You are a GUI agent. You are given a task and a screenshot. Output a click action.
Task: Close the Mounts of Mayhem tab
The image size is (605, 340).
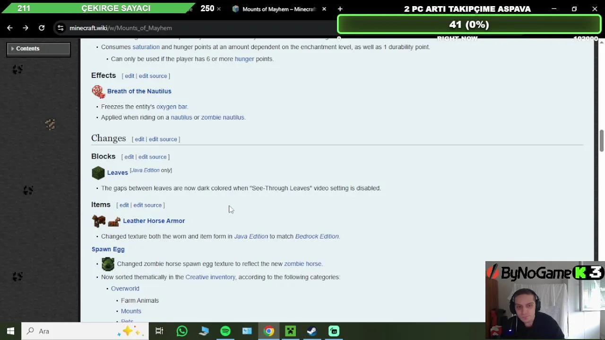point(324,9)
